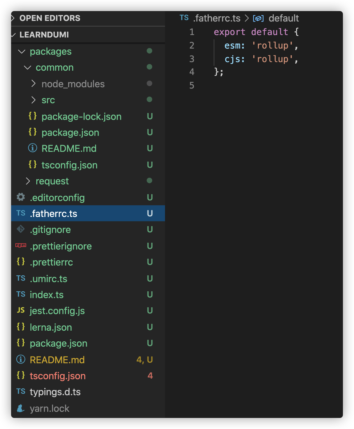Click the git icon beside .gitignore

click(x=21, y=229)
